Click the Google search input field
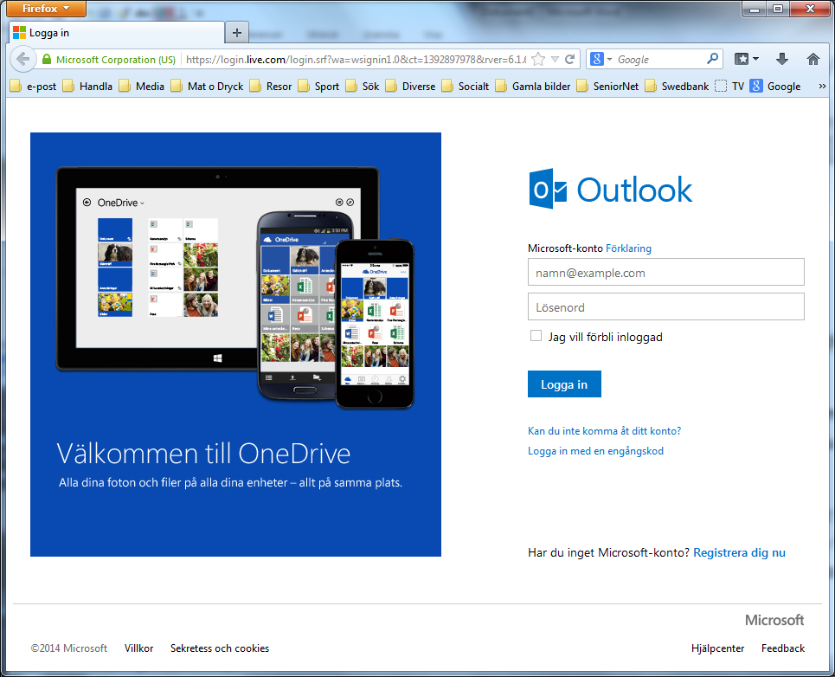 pyautogui.click(x=660, y=59)
